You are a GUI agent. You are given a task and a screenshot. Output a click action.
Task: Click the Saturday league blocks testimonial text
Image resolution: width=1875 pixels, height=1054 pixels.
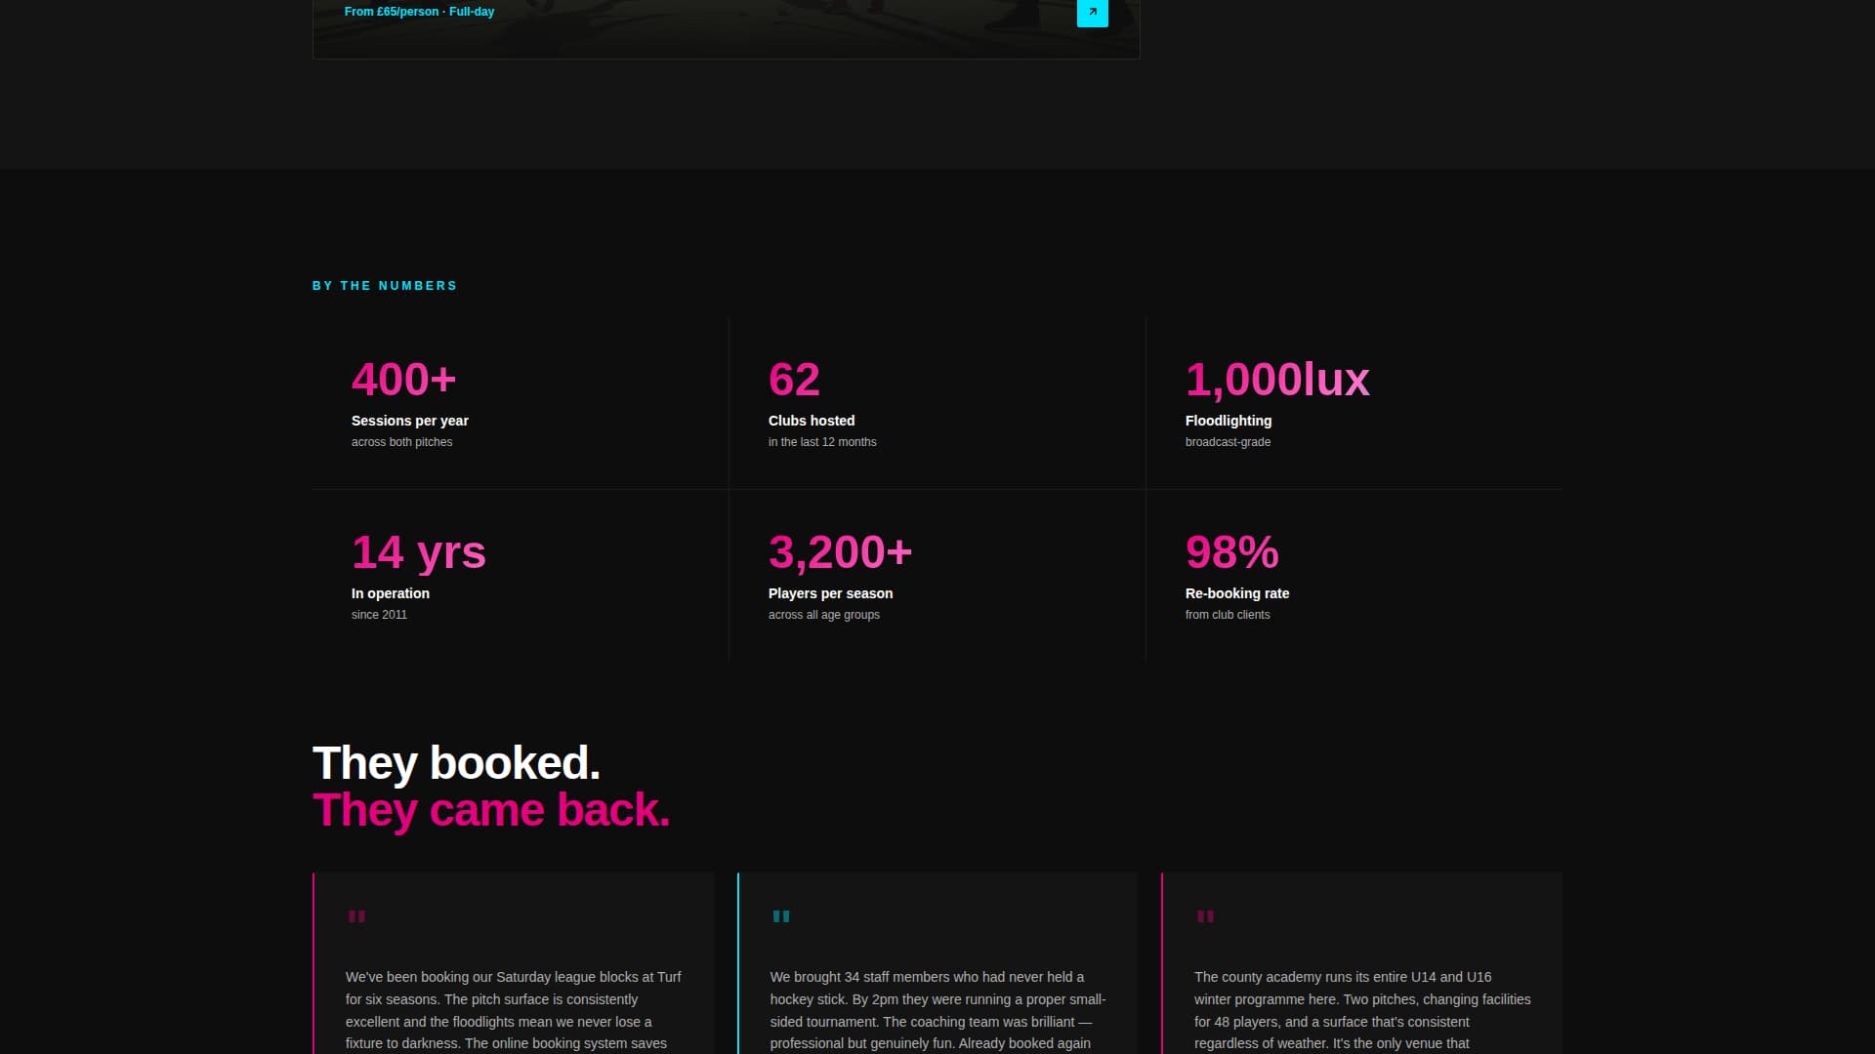[x=513, y=1011]
